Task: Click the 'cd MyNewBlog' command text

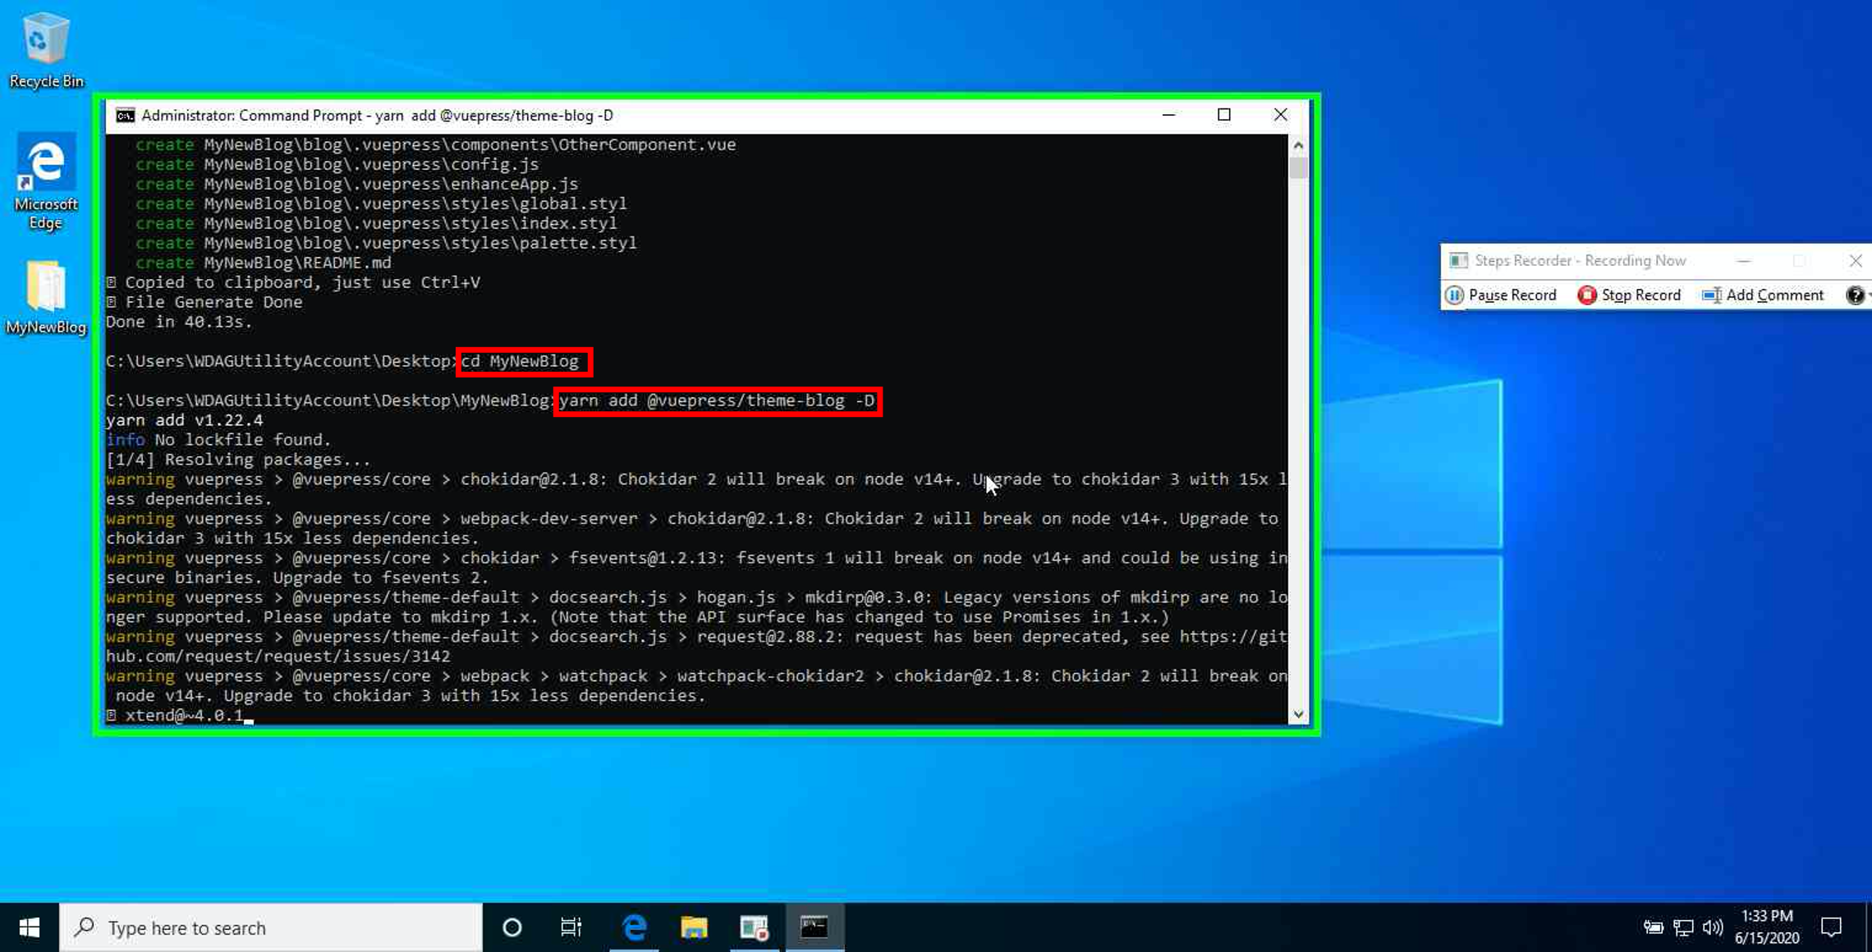Action: [520, 361]
